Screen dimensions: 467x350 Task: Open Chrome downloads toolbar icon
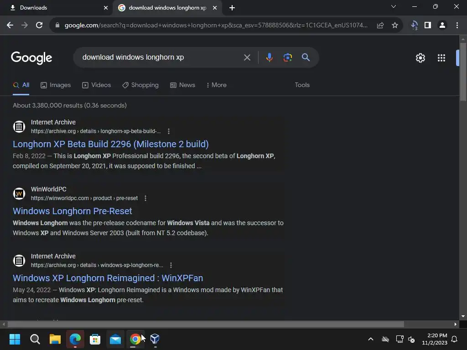tap(414, 26)
